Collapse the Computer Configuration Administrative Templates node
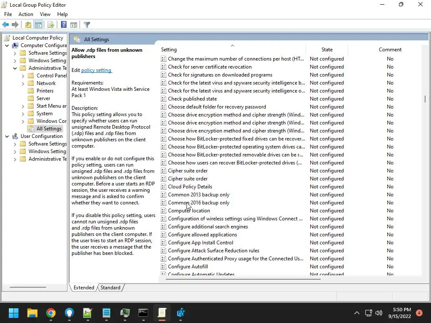Viewport: 431px width, 323px height. (15, 68)
